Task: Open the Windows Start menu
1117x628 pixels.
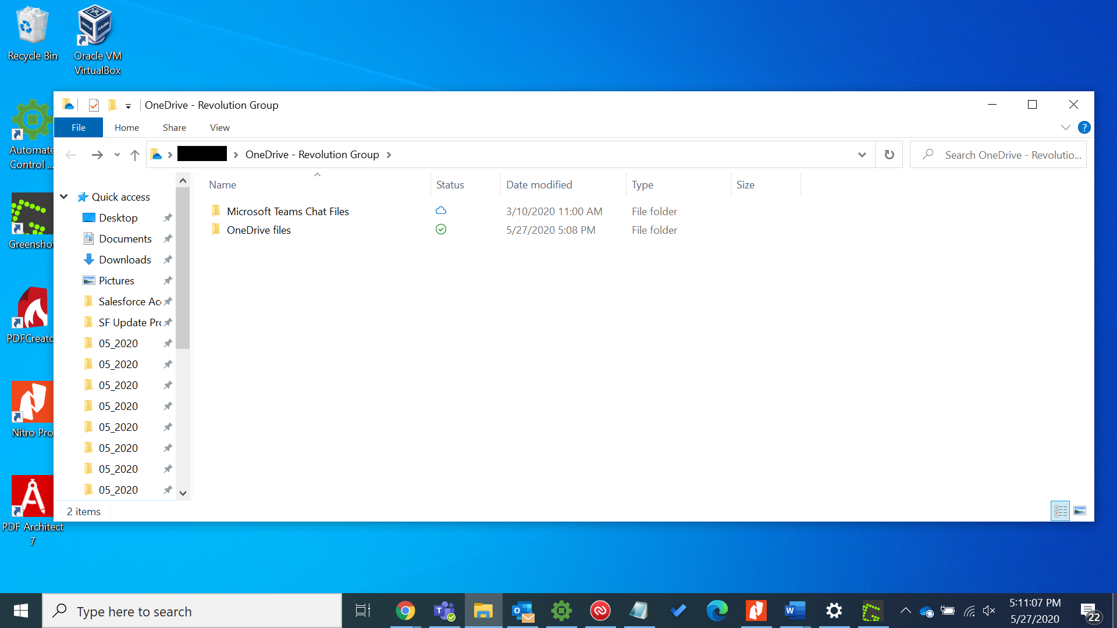Action: (21, 611)
